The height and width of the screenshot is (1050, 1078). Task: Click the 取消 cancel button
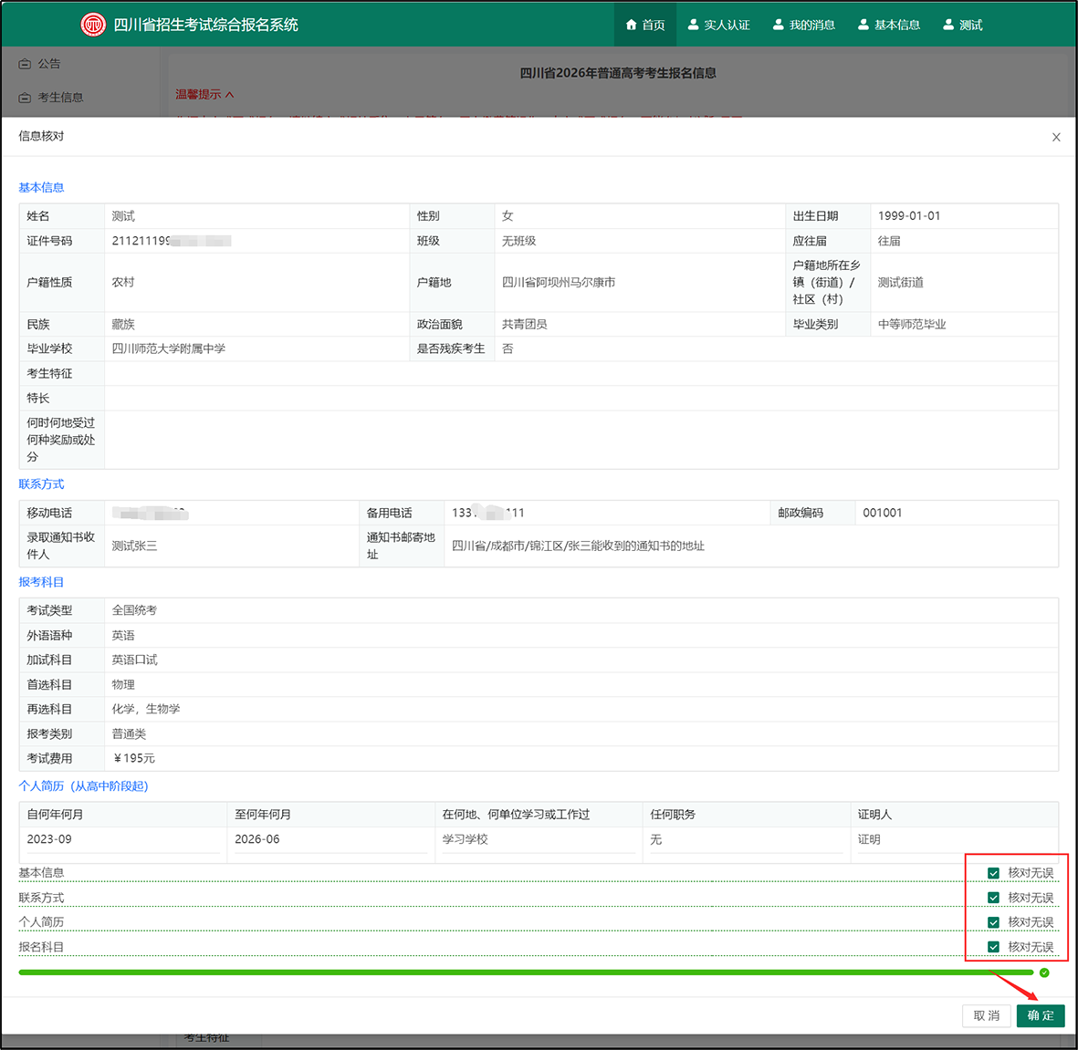tap(986, 1015)
